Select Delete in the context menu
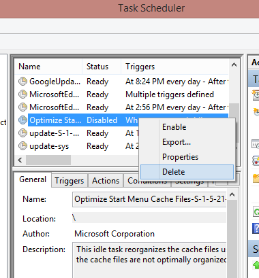Image resolution: width=259 pixels, height=278 pixels. pos(187,172)
